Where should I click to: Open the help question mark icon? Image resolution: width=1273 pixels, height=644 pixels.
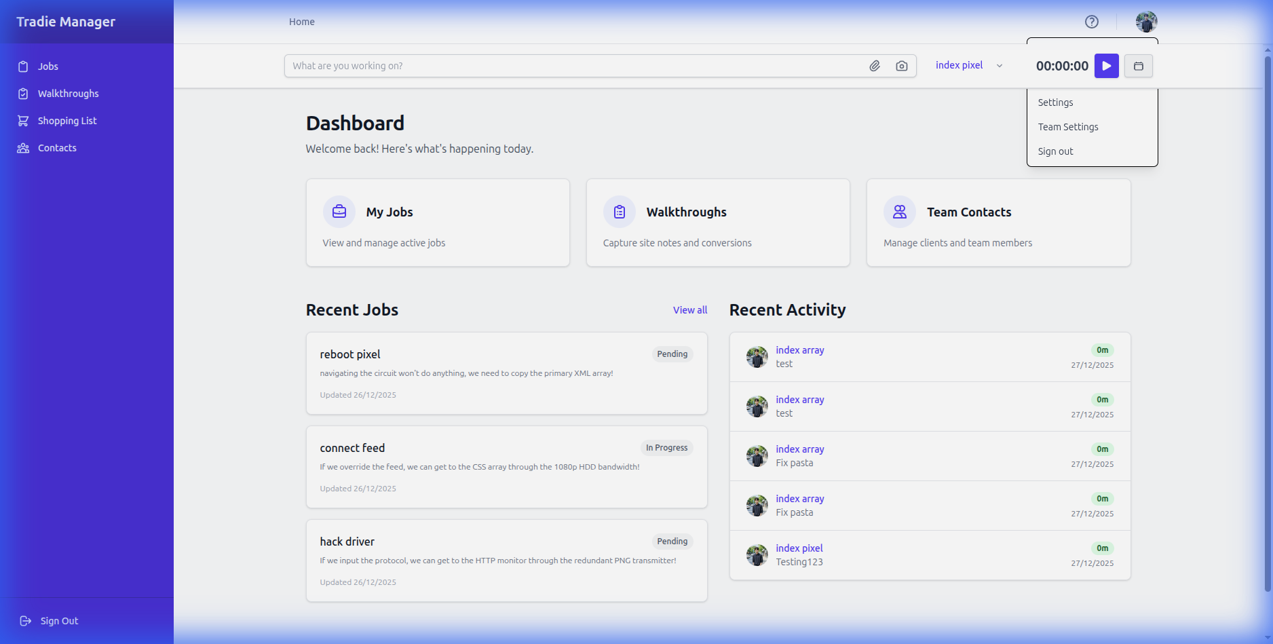coord(1091,22)
